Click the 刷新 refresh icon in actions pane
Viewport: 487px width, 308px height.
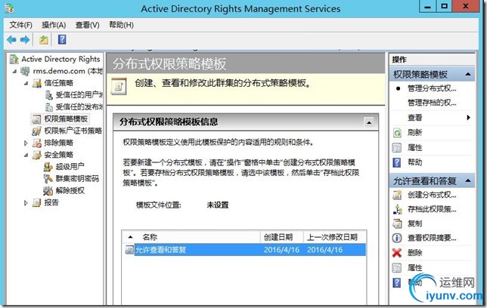[x=397, y=133]
